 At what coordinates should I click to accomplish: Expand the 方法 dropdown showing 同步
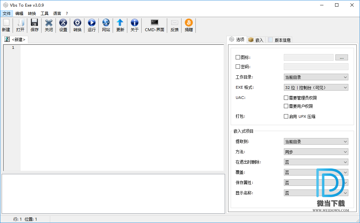coord(316,152)
